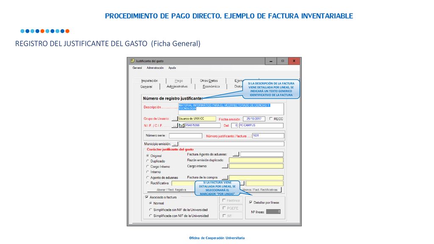Image resolution: width=434 pixels, height=244 pixels.
Task: Click the Factura Agente de aduanas field
Action: point(262,154)
